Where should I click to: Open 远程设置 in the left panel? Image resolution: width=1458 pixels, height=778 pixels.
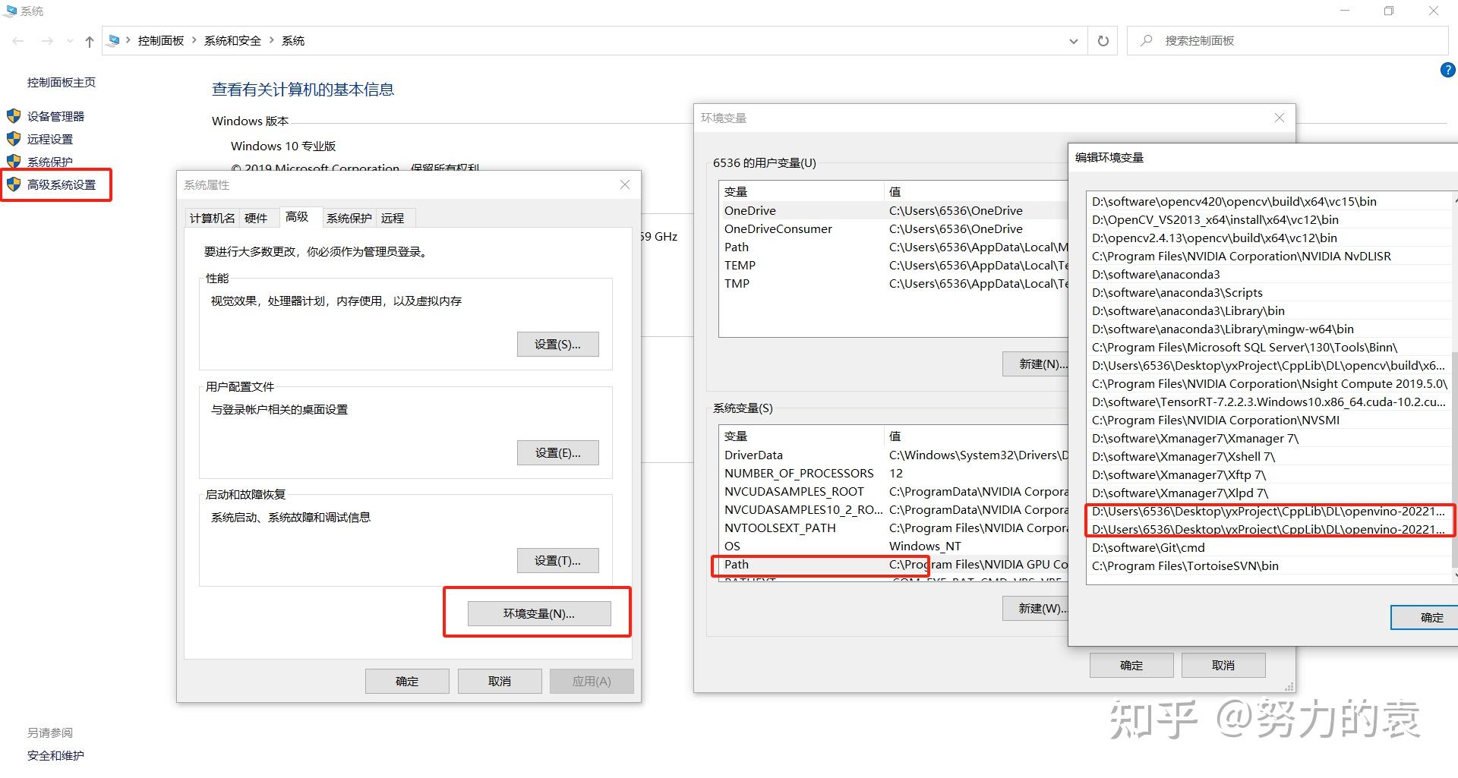(x=49, y=139)
